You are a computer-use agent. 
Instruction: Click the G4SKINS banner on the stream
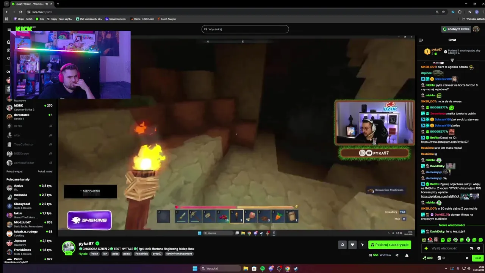[89, 220]
